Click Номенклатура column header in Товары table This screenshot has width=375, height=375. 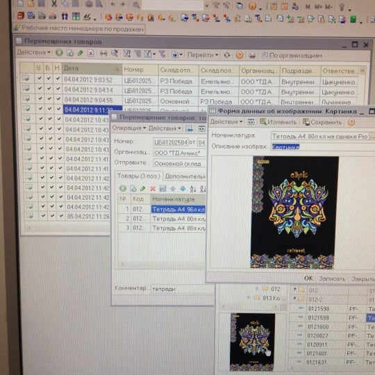click(x=178, y=199)
